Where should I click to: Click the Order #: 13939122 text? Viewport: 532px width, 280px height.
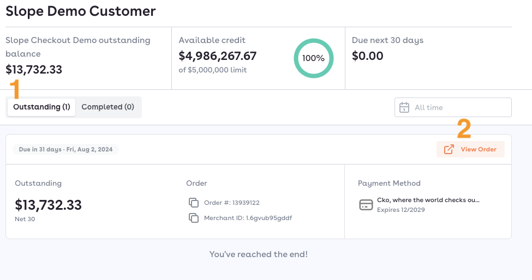pyautogui.click(x=231, y=203)
